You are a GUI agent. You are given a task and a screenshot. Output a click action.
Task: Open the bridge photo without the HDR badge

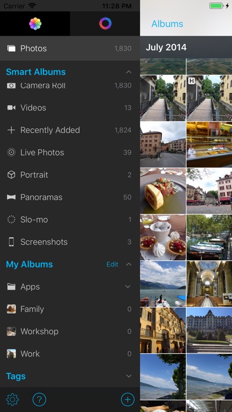(x=163, y=98)
